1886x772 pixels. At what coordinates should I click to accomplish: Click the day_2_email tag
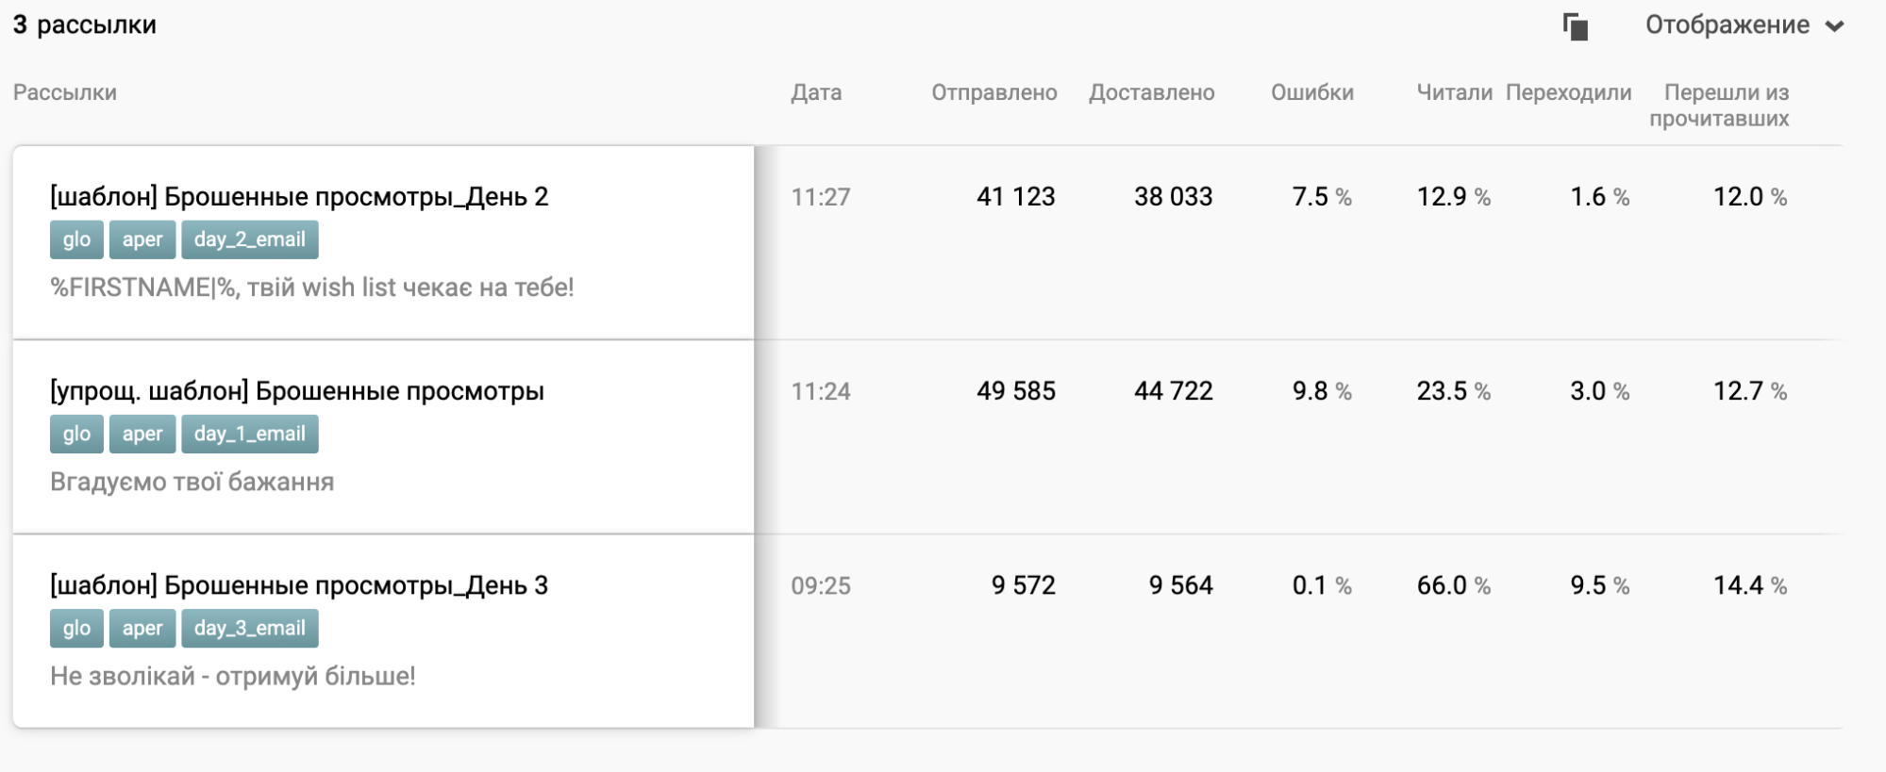click(x=249, y=239)
